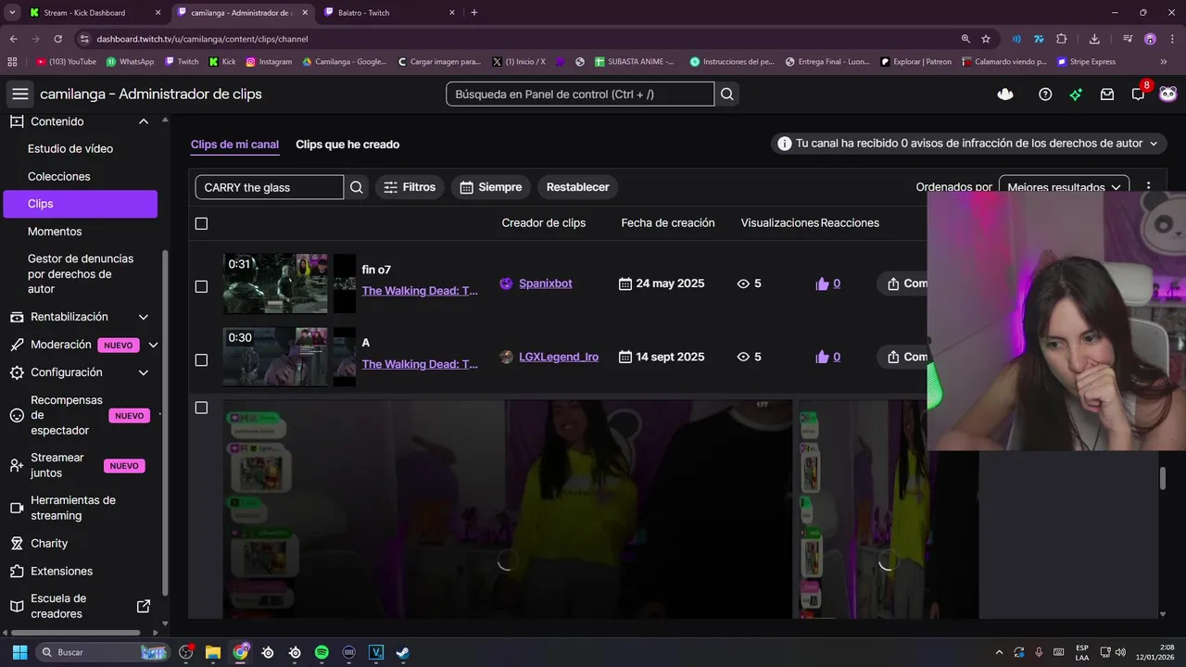Click the Spanixbot creator avatar icon
1186x667 pixels.
[506, 283]
